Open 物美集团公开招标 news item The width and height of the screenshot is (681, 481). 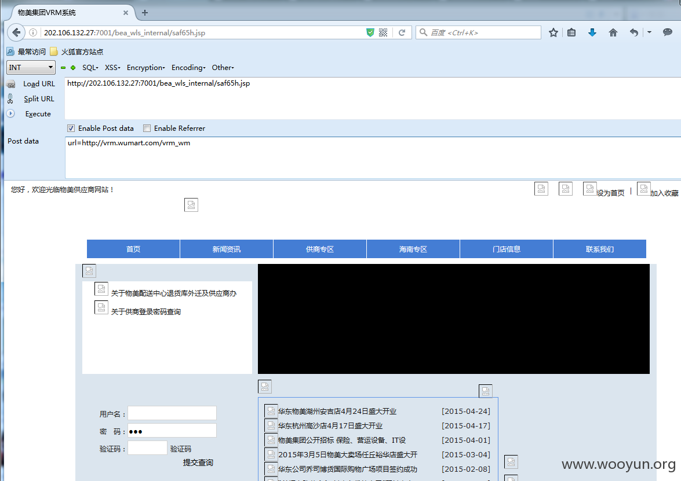pos(342,440)
